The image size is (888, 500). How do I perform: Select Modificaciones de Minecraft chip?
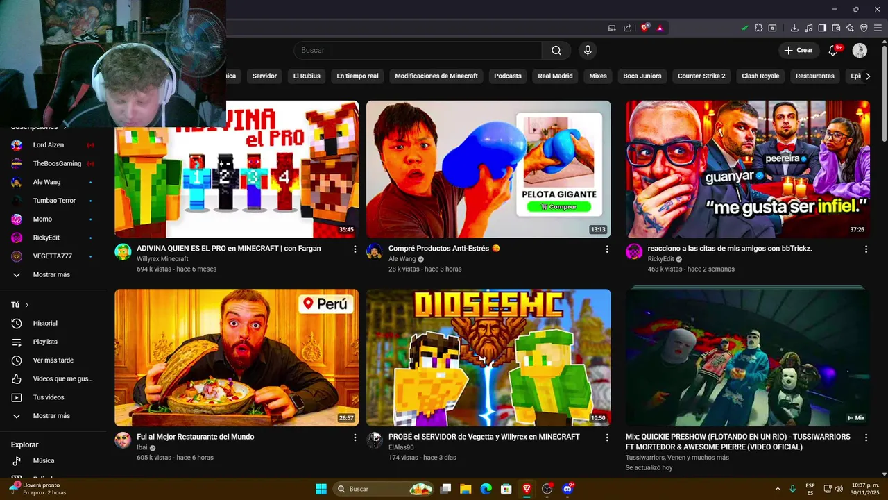point(436,76)
